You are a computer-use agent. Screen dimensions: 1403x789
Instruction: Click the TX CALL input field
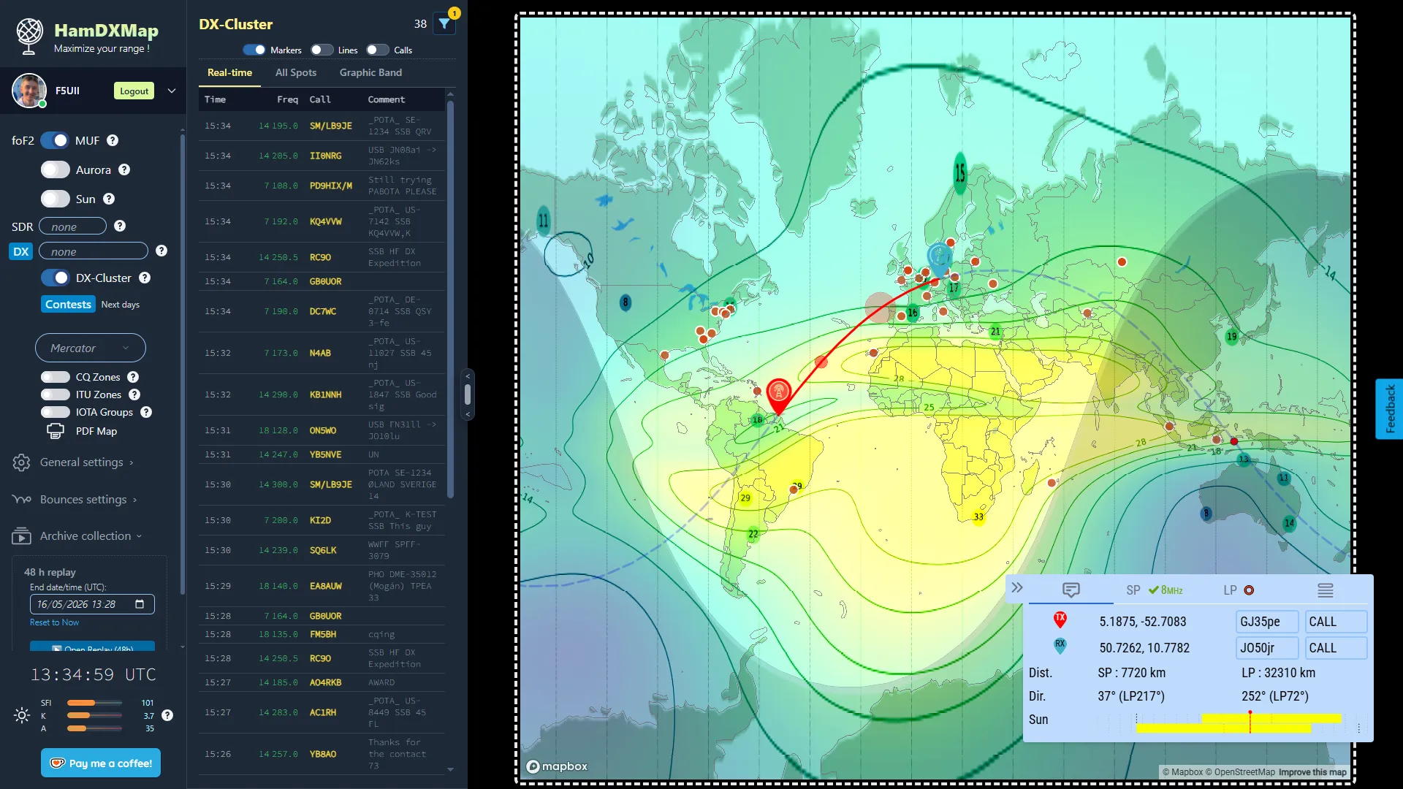click(x=1337, y=622)
